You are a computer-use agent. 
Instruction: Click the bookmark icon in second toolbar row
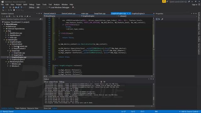coord(14,10)
